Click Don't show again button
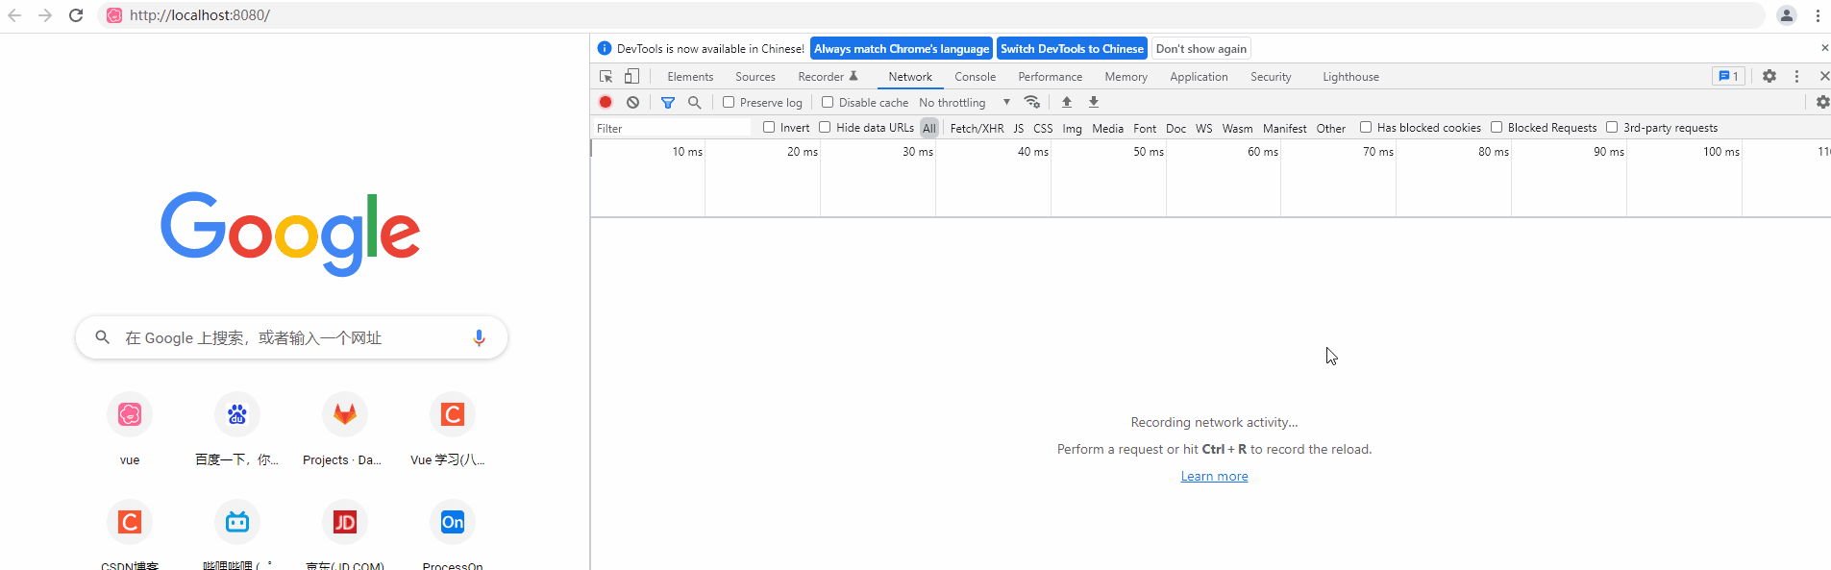Image resolution: width=1831 pixels, height=570 pixels. [x=1201, y=48]
